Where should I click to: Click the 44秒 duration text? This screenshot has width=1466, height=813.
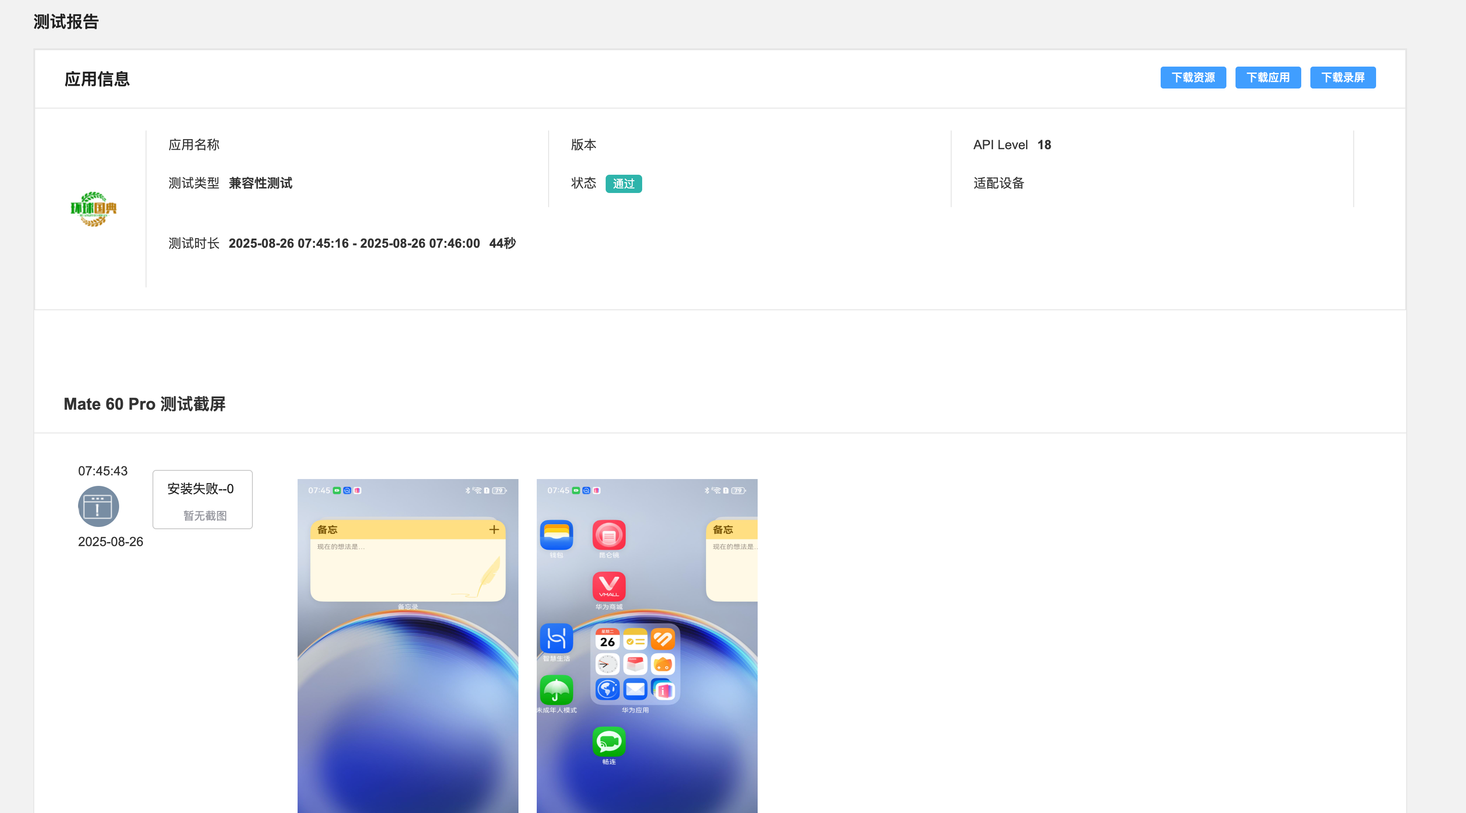coord(503,244)
